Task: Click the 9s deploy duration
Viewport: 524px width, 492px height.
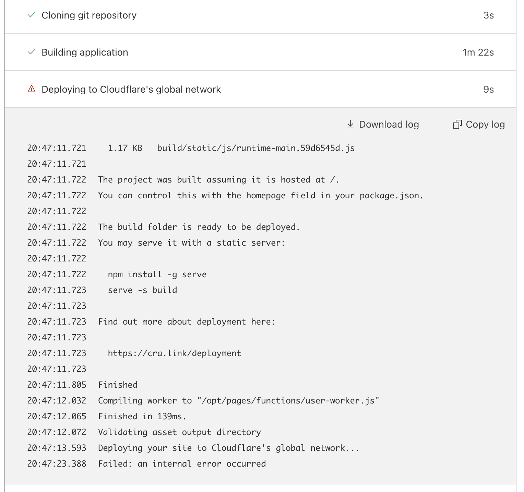Action: 488,90
